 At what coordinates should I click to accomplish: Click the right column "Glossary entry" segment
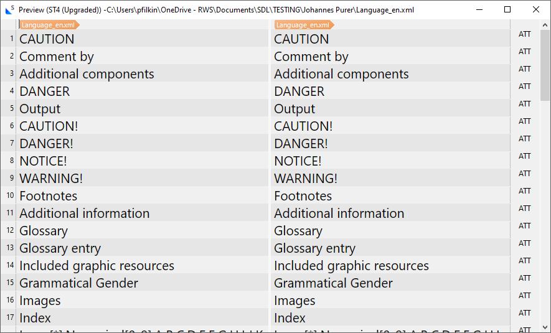click(x=314, y=248)
